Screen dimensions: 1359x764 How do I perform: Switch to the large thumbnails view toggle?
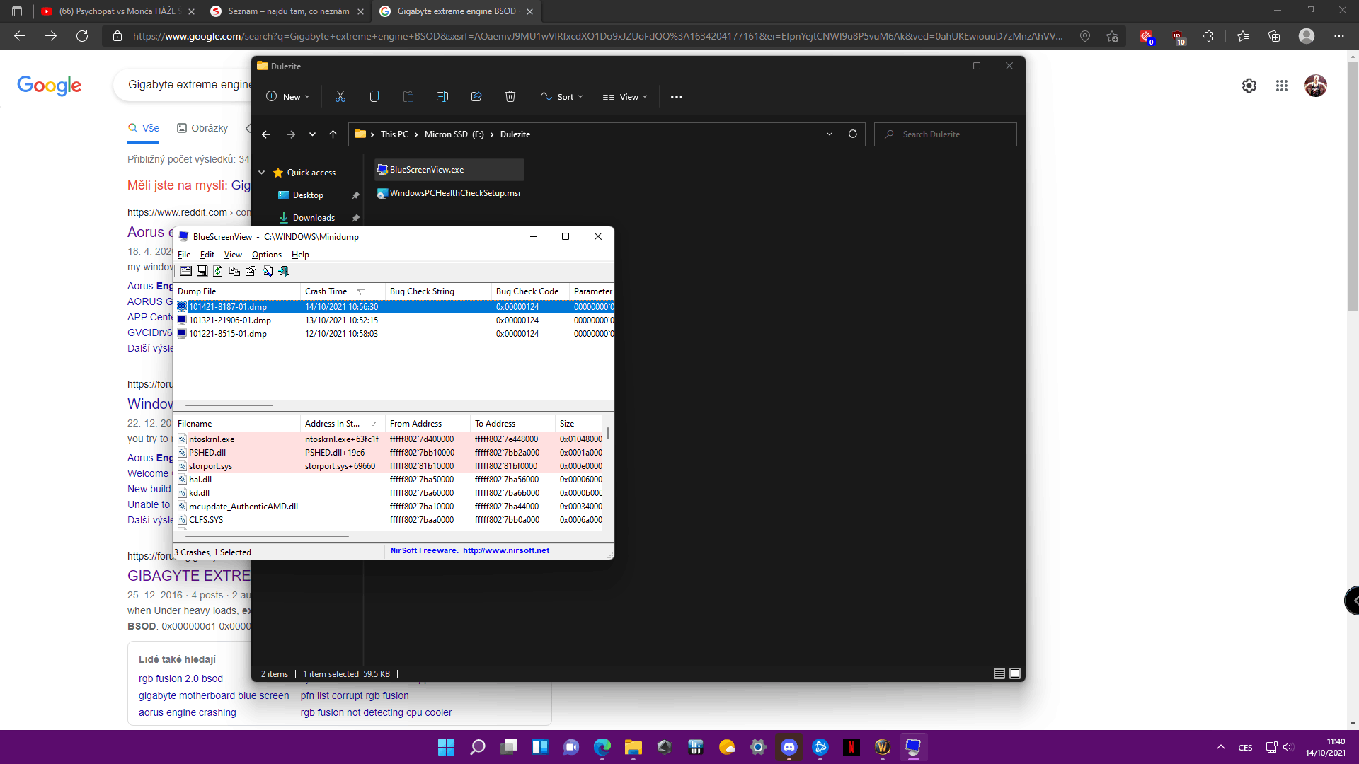tap(1015, 673)
